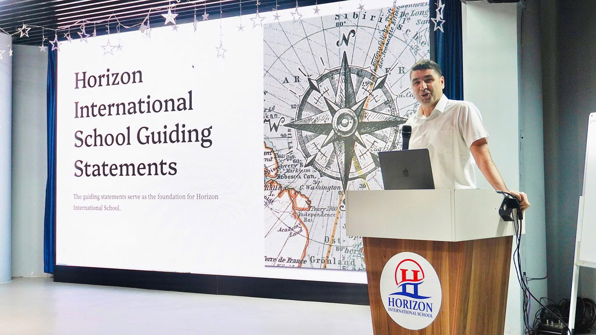Click the "Grönland" label on the map
Viewport: 596px width, 335px height.
(333, 260)
